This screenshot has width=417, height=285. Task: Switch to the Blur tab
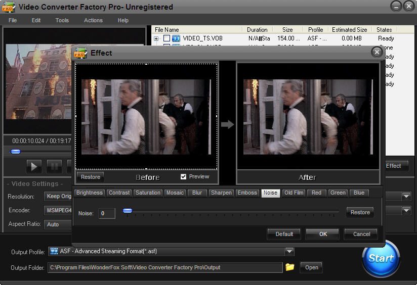click(197, 193)
